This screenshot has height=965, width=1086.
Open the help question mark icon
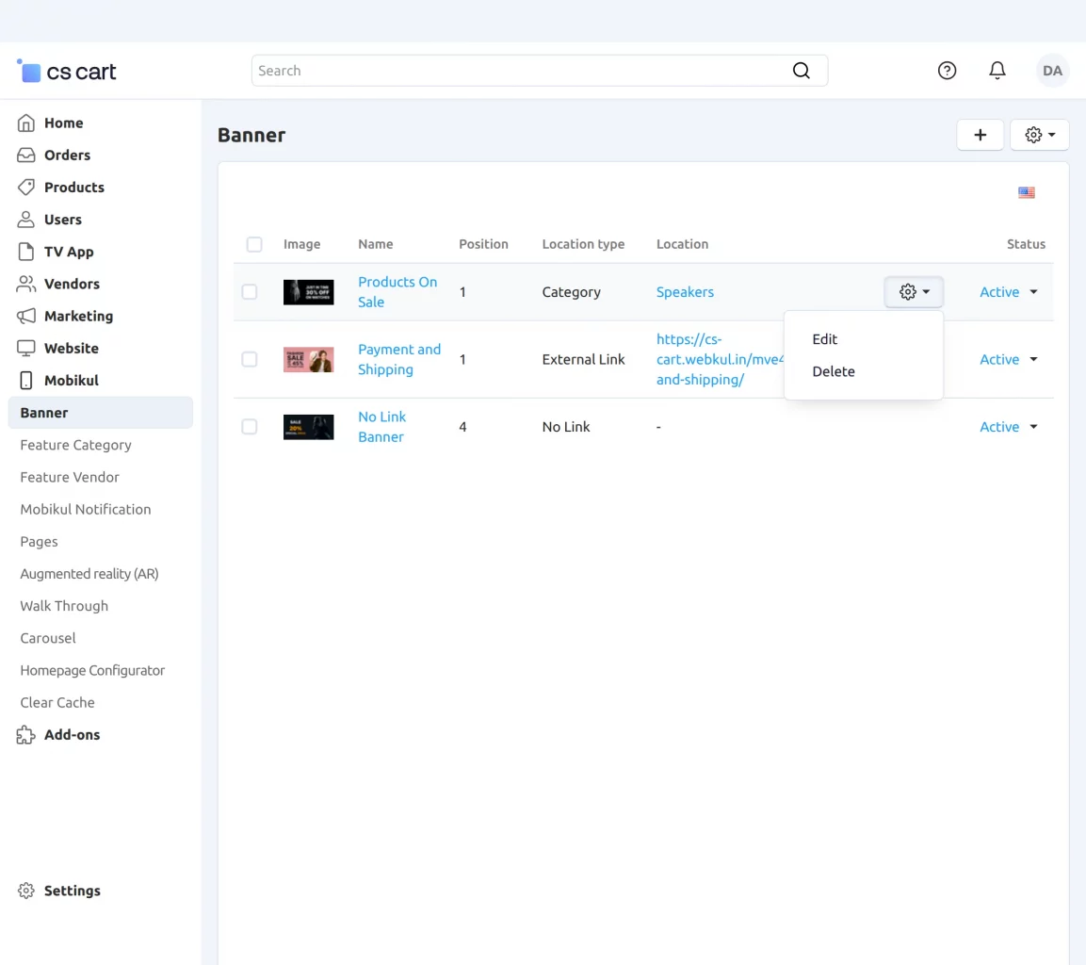(x=947, y=70)
